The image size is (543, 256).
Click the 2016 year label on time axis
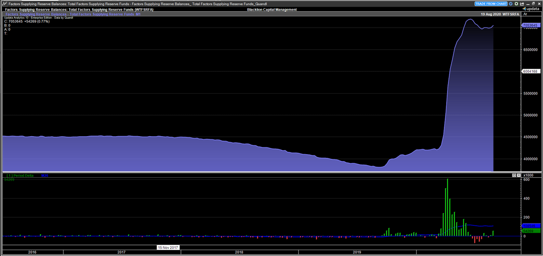(x=32, y=252)
